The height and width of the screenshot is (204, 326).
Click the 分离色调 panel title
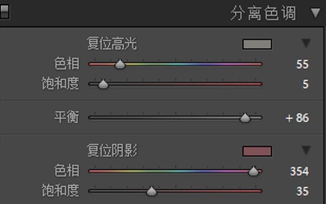click(x=263, y=13)
